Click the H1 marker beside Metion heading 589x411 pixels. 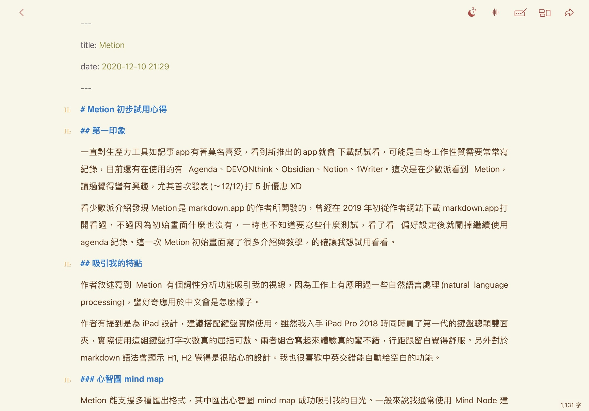pyautogui.click(x=67, y=110)
